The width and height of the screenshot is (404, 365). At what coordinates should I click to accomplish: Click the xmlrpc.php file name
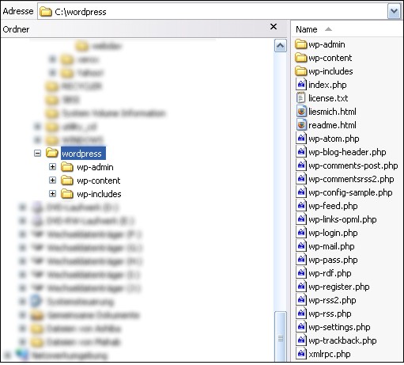(330, 354)
